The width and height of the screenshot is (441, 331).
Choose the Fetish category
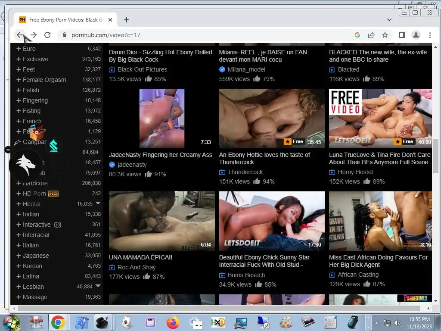pyautogui.click(x=31, y=90)
